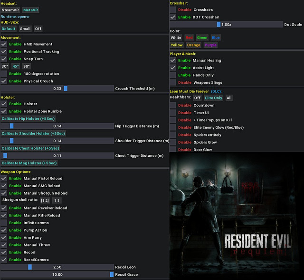The height and width of the screenshot is (280, 304).
Task: Toggle the Manual Shotgun Reload checkbox
Action: click(x=4, y=193)
